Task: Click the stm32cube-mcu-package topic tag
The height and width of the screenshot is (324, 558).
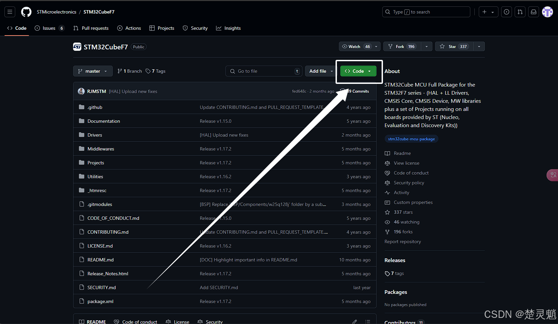Action: 411,139
